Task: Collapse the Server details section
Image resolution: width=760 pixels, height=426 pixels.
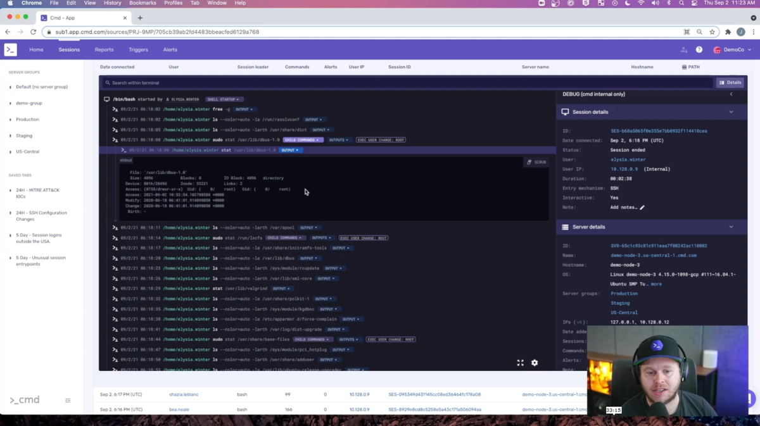Action: 731,227
